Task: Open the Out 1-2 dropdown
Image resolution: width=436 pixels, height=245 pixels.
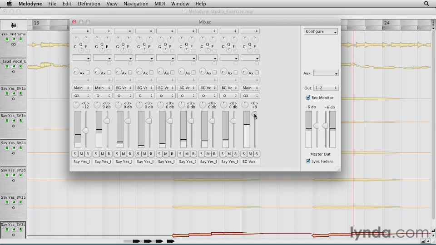Action: 326,88
